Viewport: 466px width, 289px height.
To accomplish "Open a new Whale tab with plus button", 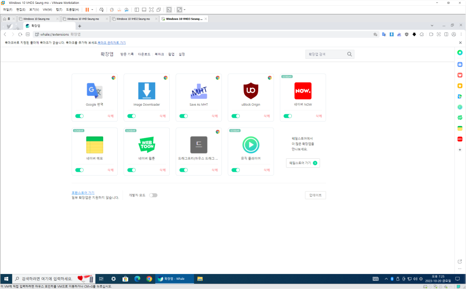I will pos(80,26).
